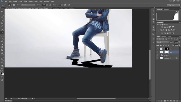The height and width of the screenshot is (102, 181).
Task: Open the Mini Bridge panel
Action: pyautogui.click(x=8, y=101)
